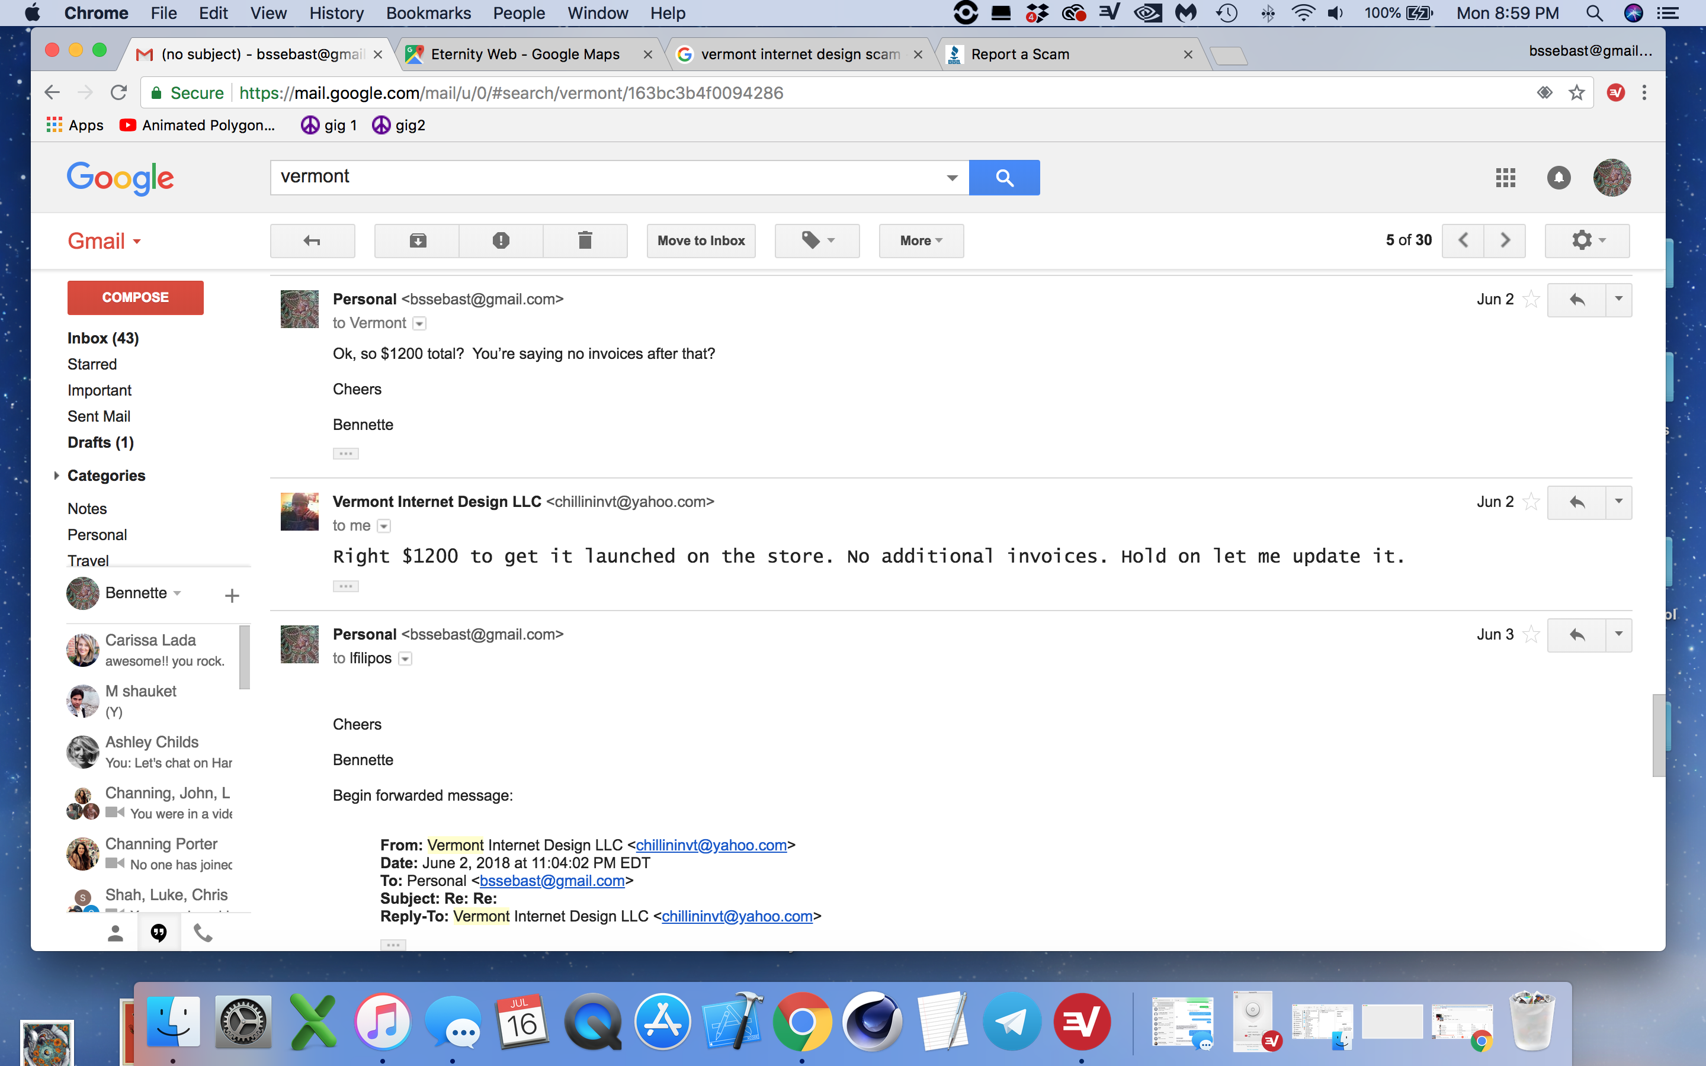Viewport: 1706px width, 1066px height.
Task: Open the Apps bookmarks shortcut
Action: pos(75,125)
